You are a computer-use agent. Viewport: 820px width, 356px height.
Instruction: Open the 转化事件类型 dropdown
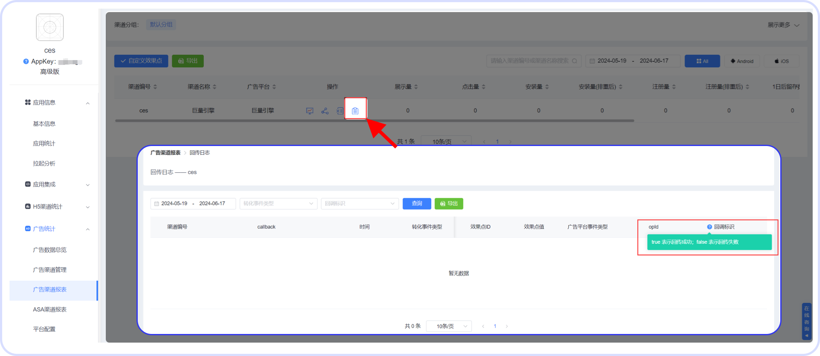click(x=279, y=203)
